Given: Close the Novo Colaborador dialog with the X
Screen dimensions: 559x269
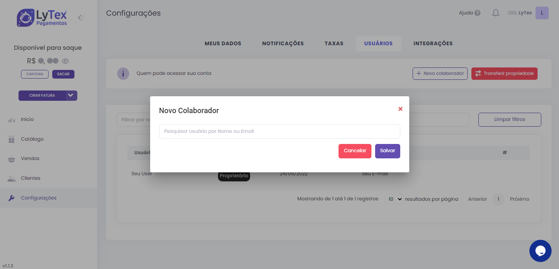Looking at the screenshot, I should pos(400,109).
